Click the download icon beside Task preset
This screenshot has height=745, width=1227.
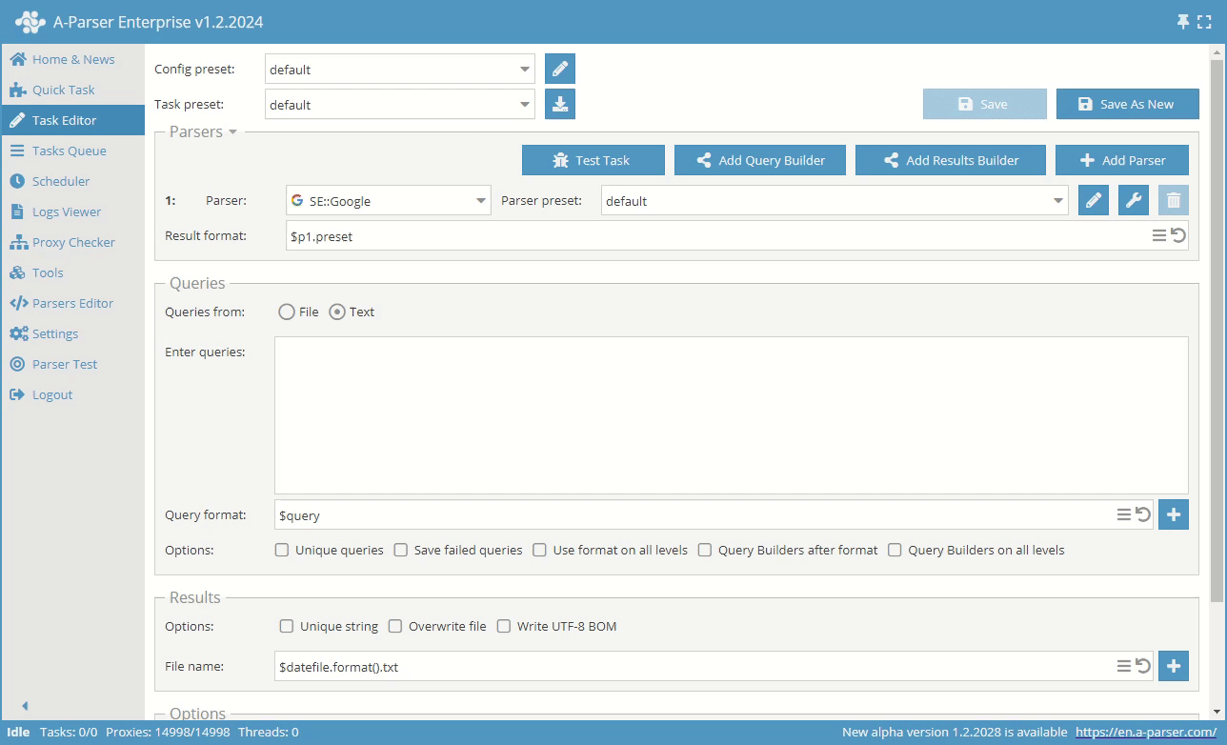coord(560,105)
